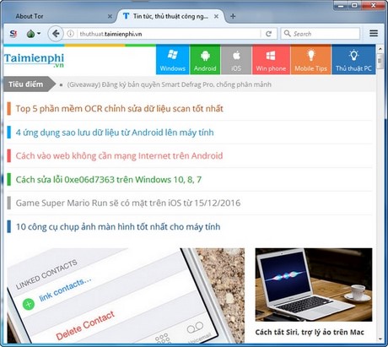Open the Android category tile
This screenshot has height=347, width=388.
[x=205, y=60]
